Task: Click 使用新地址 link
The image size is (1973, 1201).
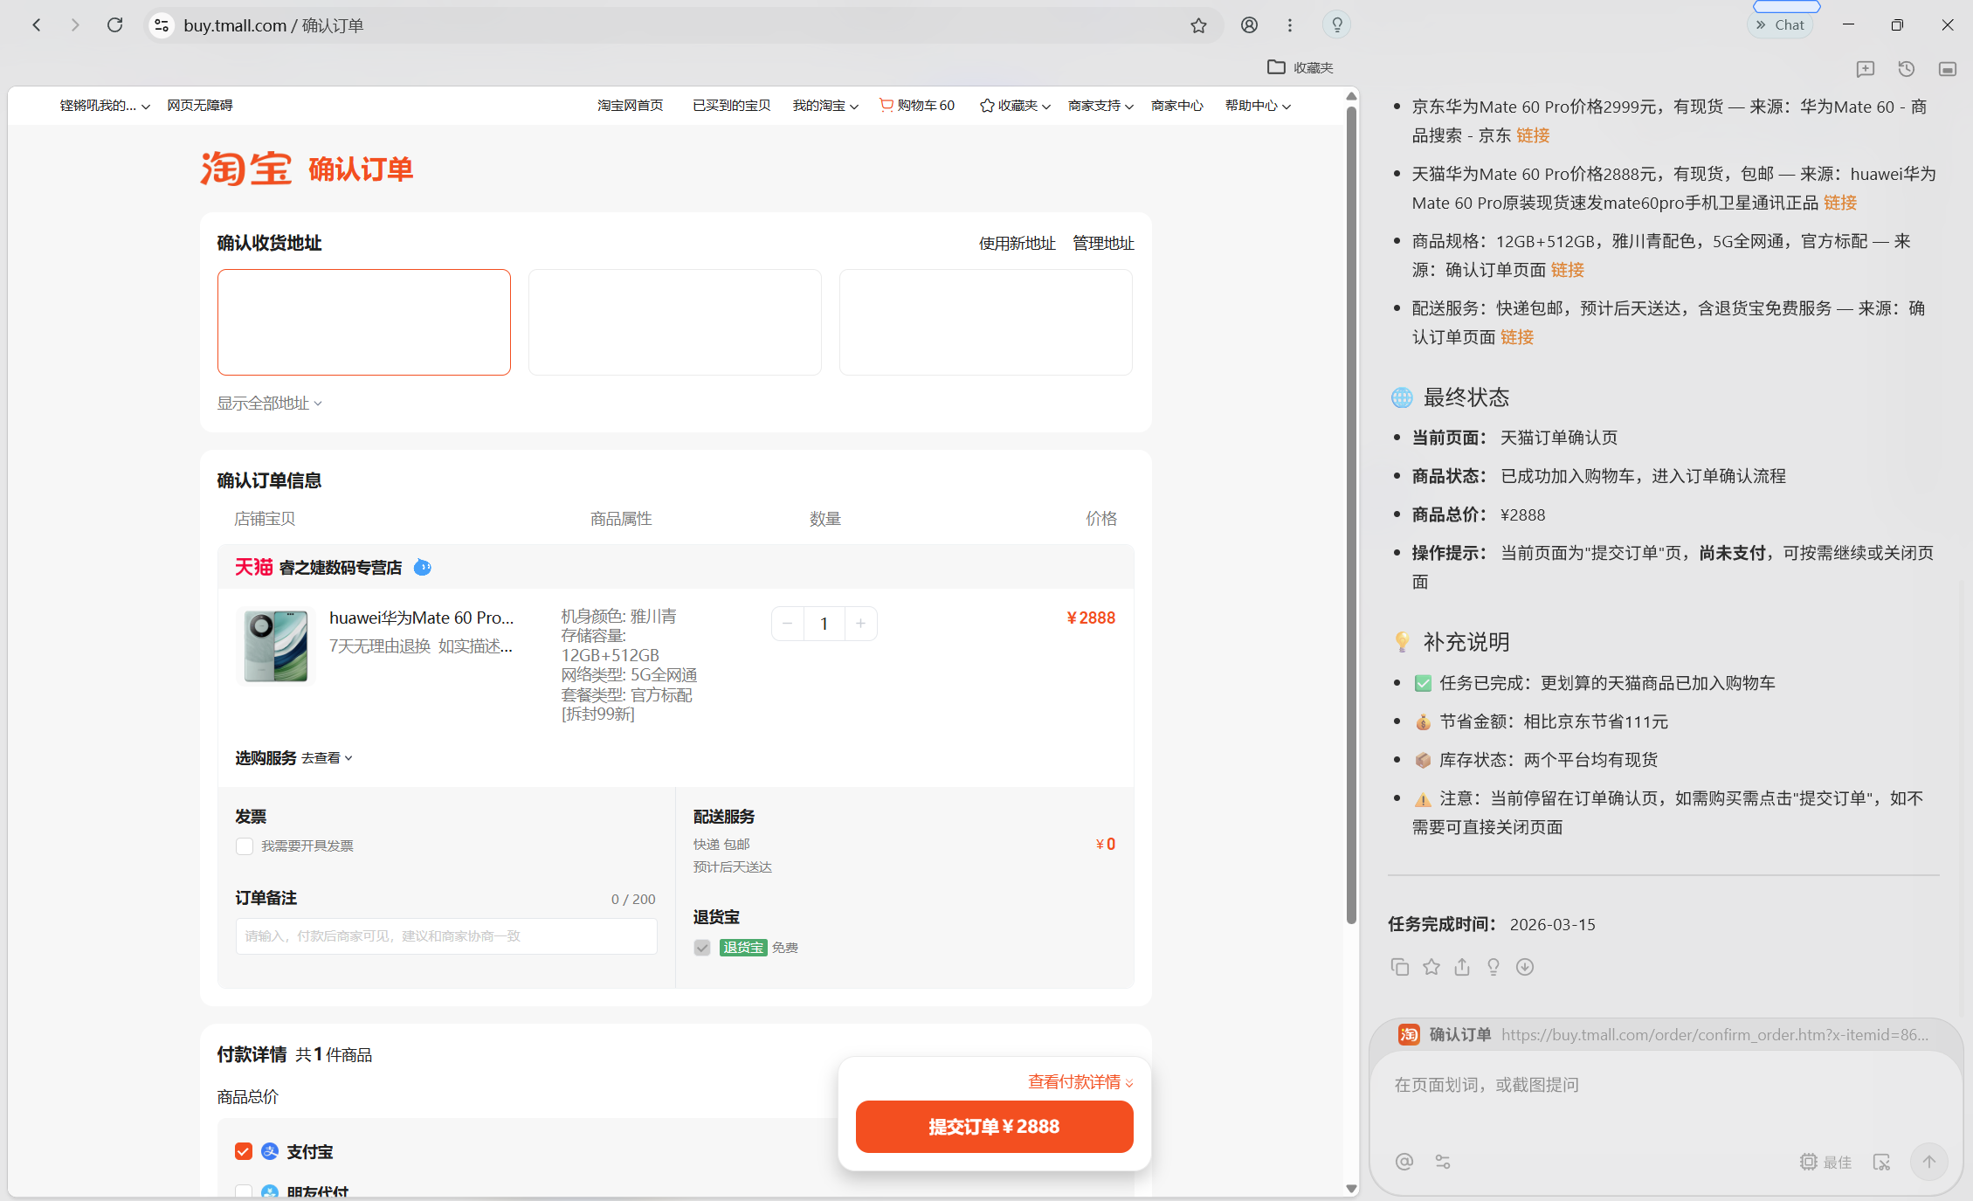Action: coord(1017,243)
